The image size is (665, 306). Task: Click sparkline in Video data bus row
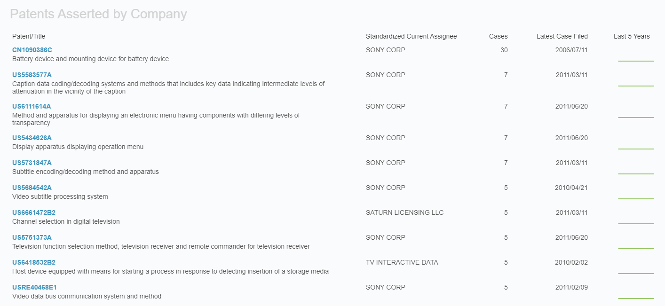point(635,298)
